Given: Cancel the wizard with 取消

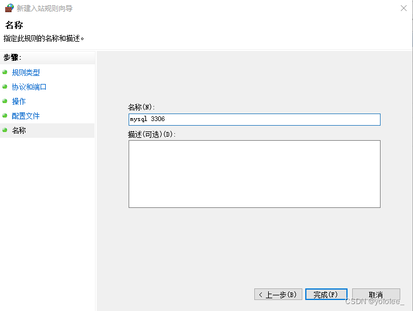Looking at the screenshot, I should coord(376,294).
